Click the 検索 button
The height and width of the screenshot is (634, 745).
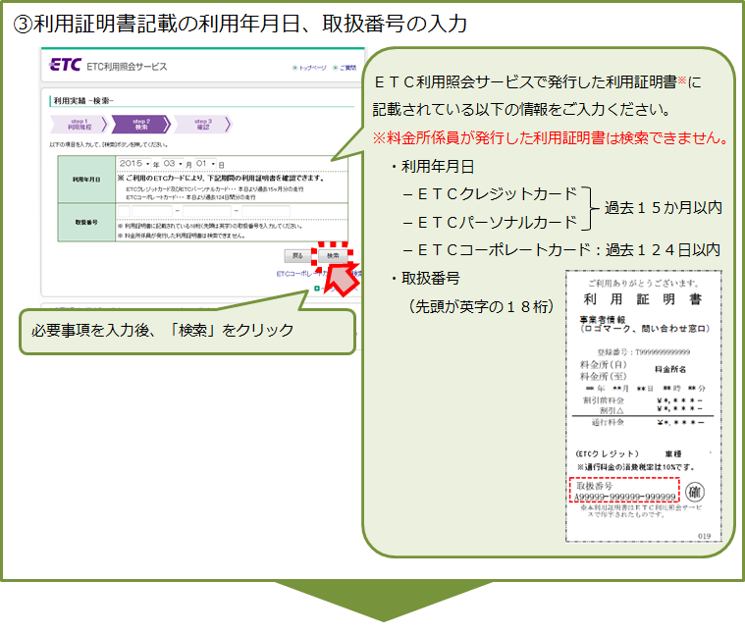point(333,255)
